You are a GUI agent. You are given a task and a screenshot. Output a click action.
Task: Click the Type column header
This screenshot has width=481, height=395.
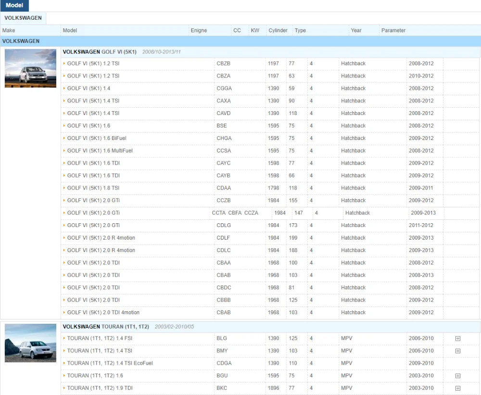click(x=320, y=30)
